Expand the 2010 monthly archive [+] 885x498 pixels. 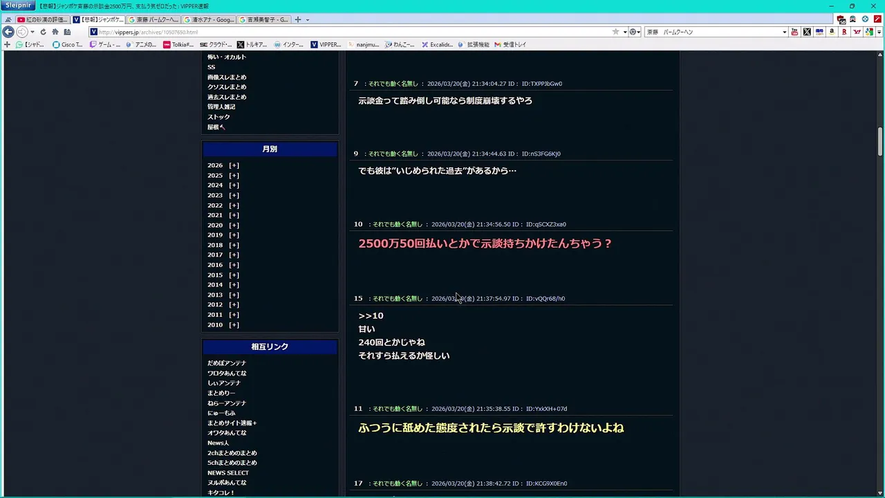tap(234, 325)
